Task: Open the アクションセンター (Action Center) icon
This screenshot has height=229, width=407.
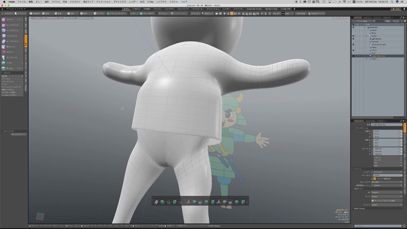Action: (x=108, y=14)
